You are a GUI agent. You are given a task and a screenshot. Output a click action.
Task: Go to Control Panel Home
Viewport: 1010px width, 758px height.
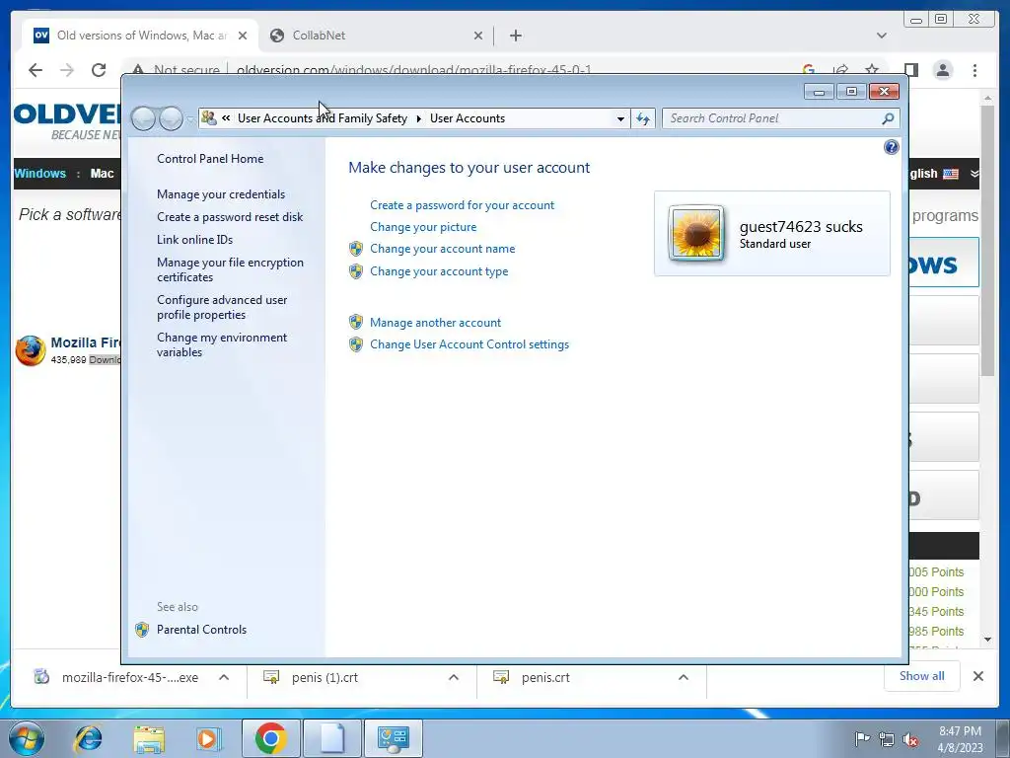point(210,159)
